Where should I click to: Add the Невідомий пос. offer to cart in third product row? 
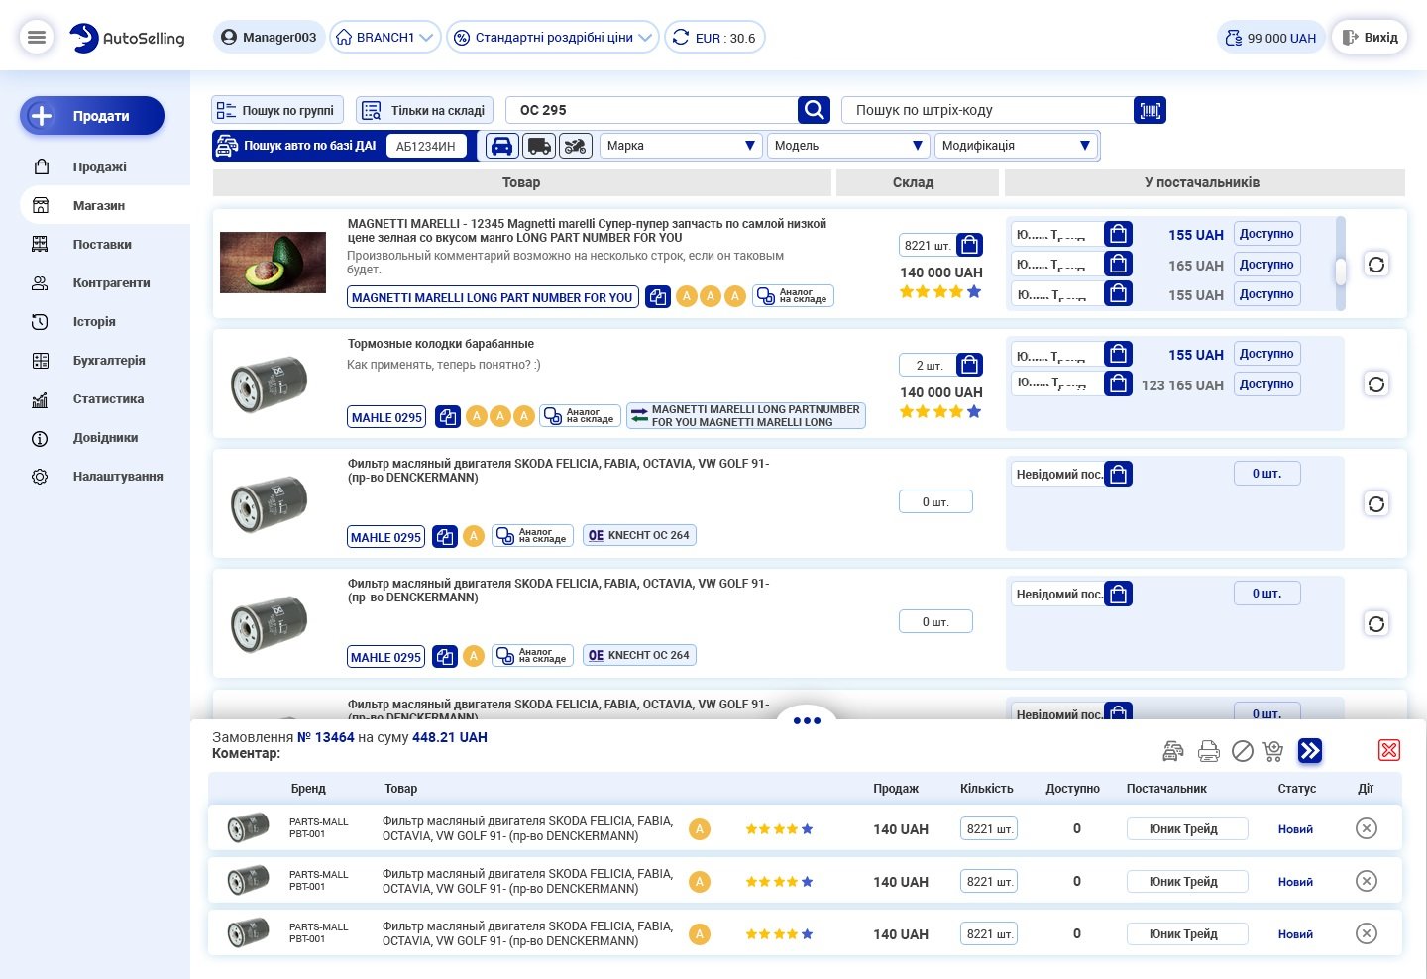pos(1118,474)
